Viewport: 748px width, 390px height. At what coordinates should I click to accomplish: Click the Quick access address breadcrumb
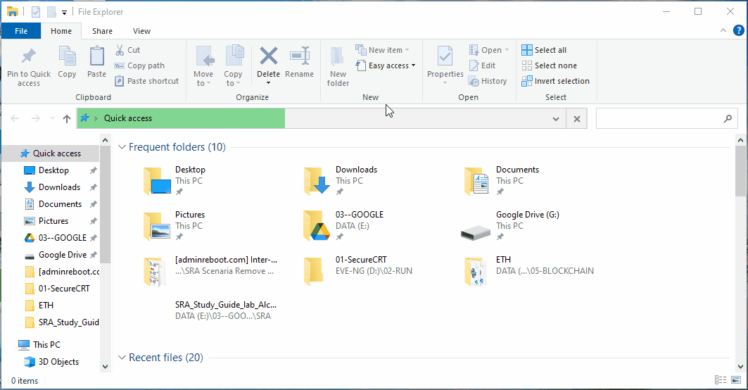[128, 118]
